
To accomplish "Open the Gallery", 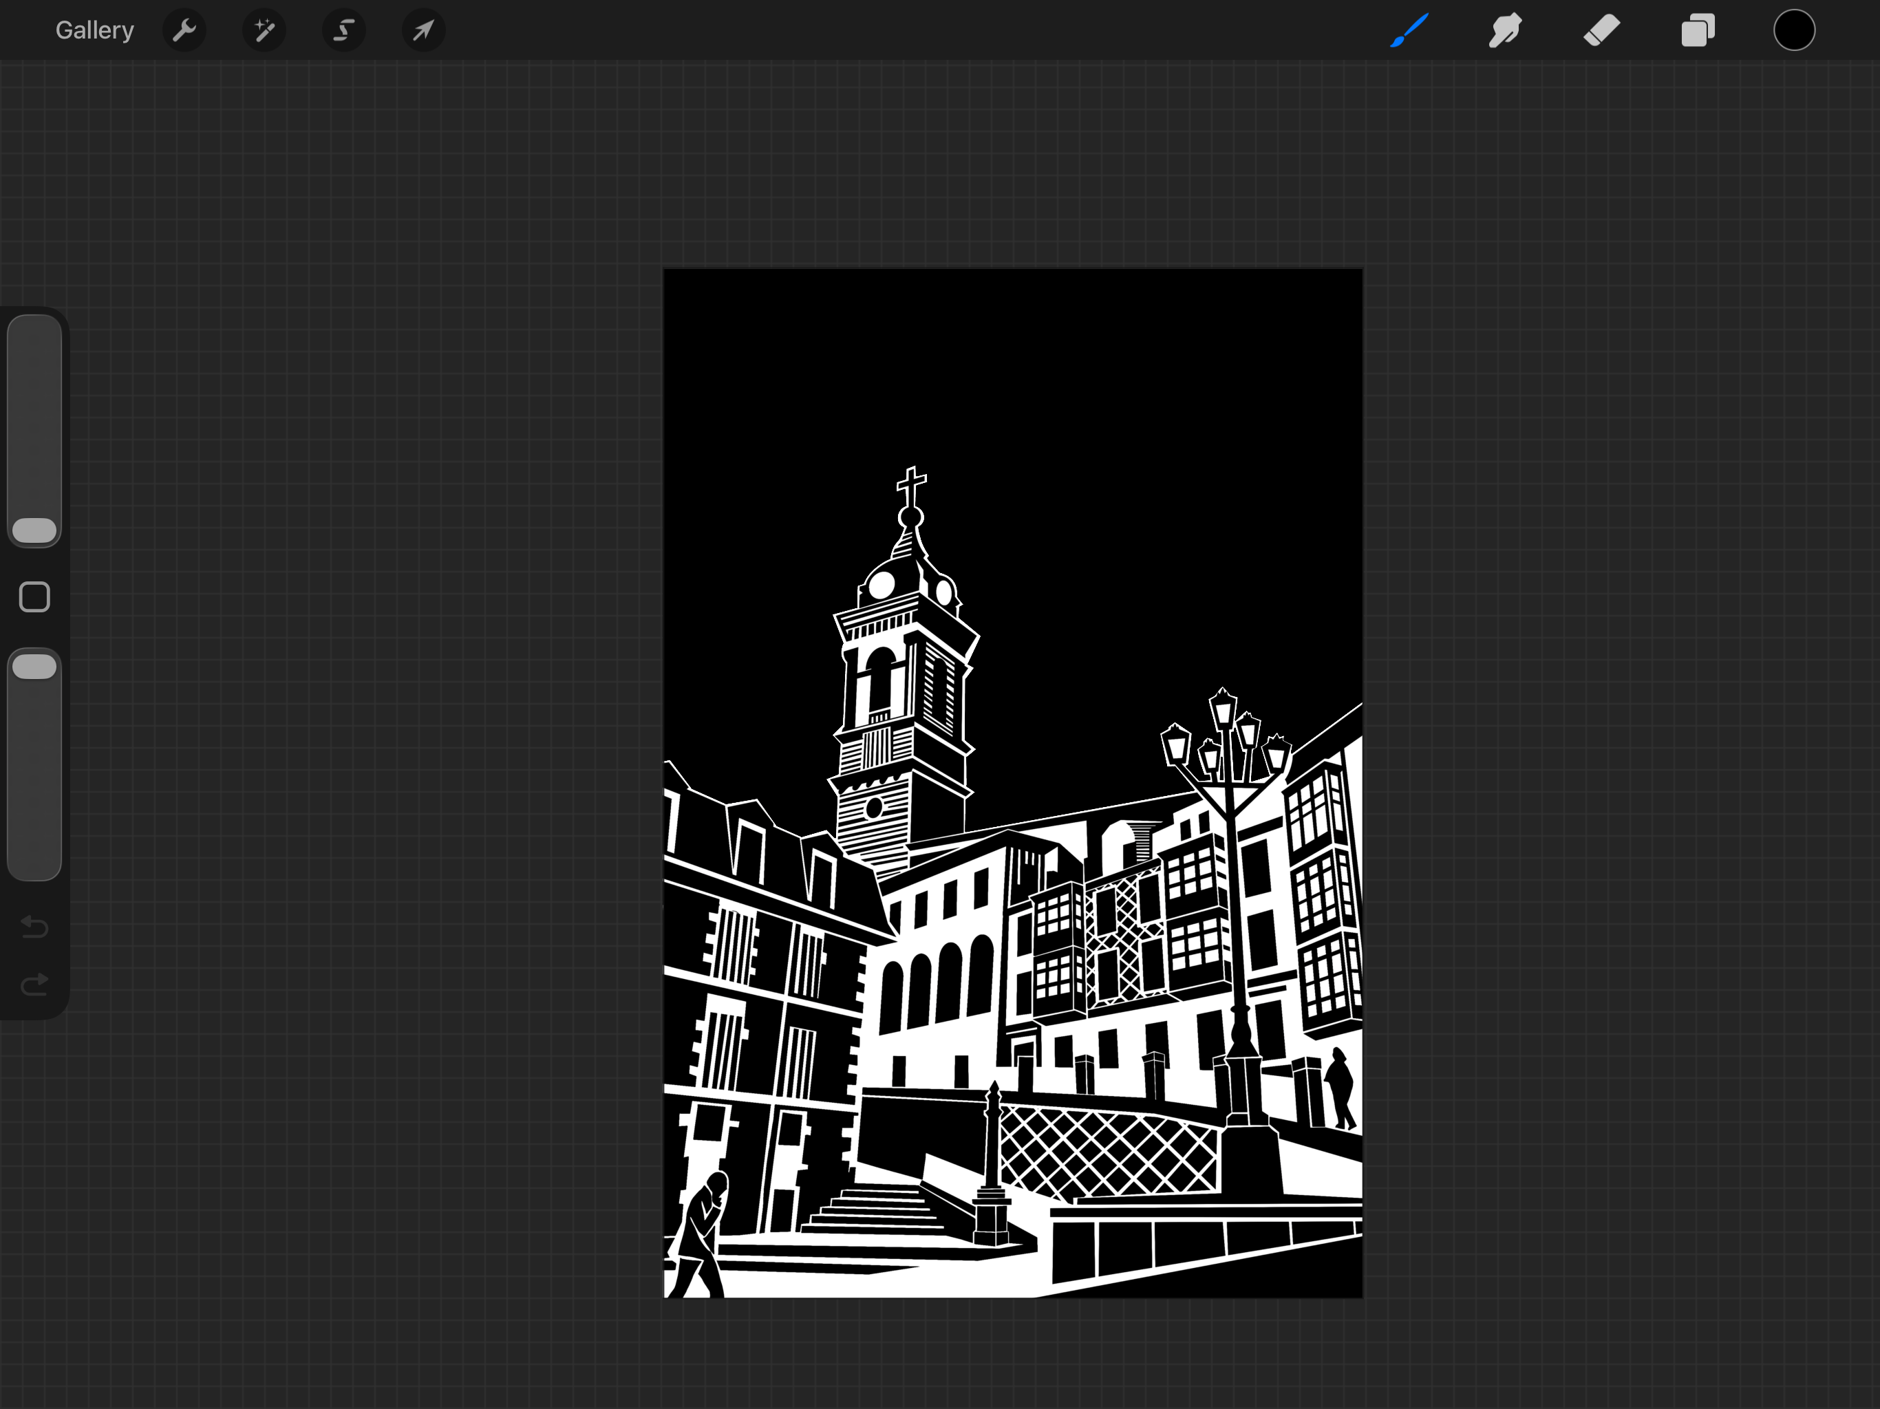I will [x=94, y=30].
